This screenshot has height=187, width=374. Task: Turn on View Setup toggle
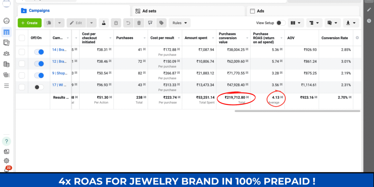click(x=280, y=23)
